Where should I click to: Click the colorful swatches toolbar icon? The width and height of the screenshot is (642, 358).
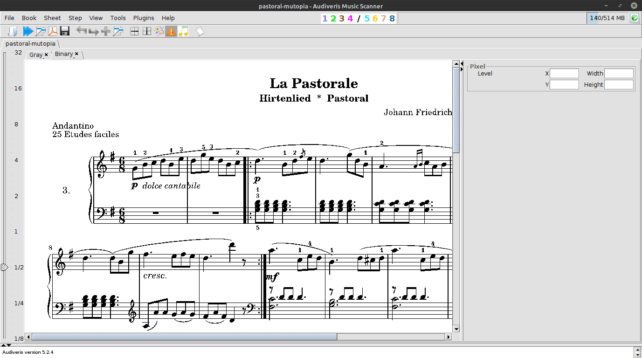coord(159,31)
